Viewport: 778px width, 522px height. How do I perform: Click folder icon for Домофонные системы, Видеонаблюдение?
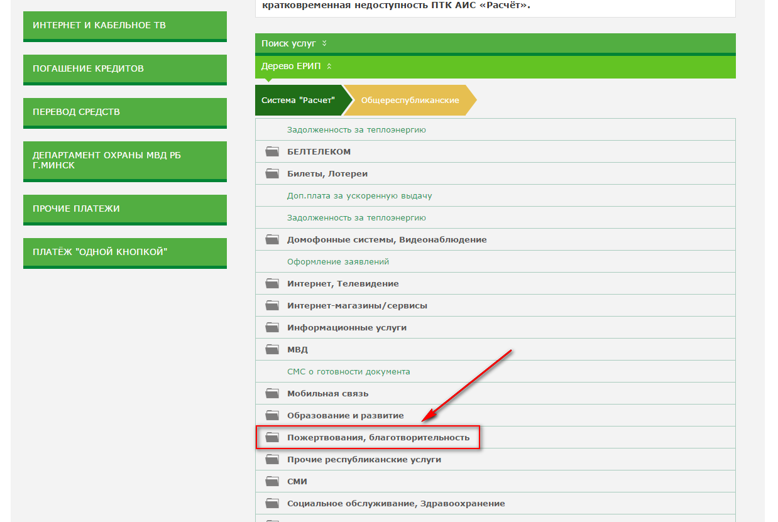click(271, 239)
